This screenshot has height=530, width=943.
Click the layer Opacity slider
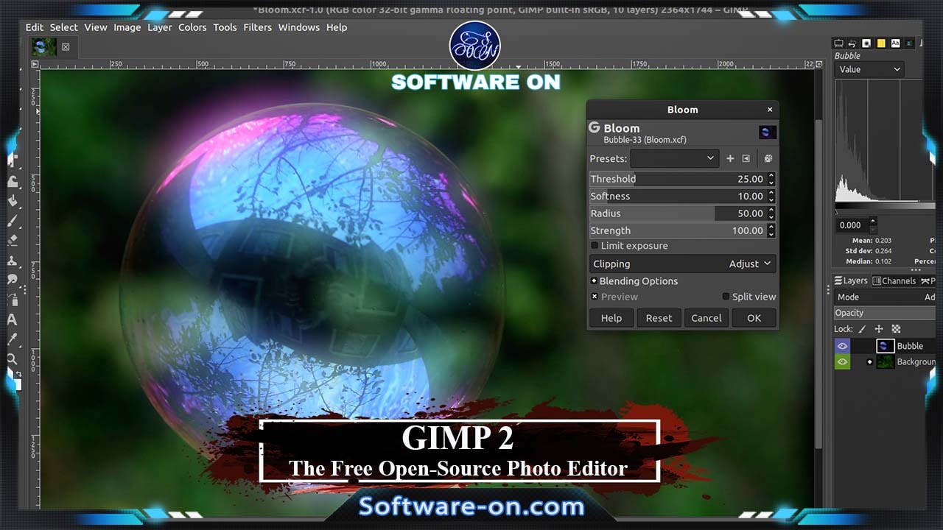[885, 313]
